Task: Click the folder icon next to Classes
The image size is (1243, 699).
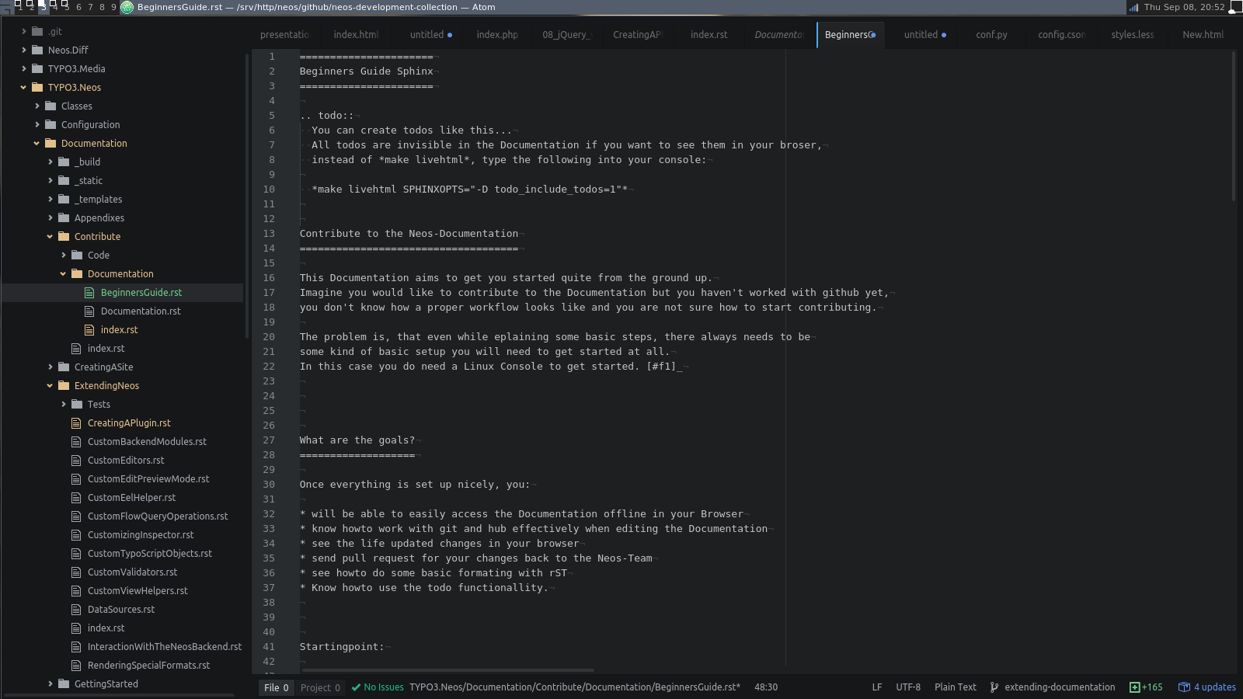Action: tap(50, 106)
